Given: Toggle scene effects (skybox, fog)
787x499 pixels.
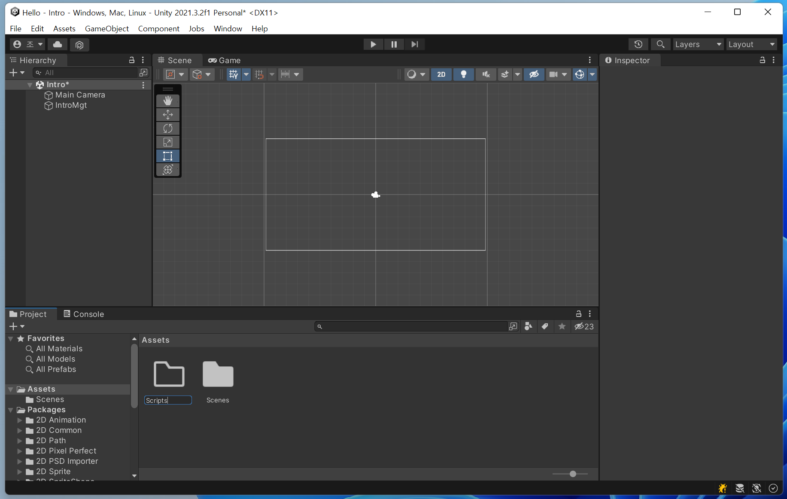Looking at the screenshot, I should 505,74.
